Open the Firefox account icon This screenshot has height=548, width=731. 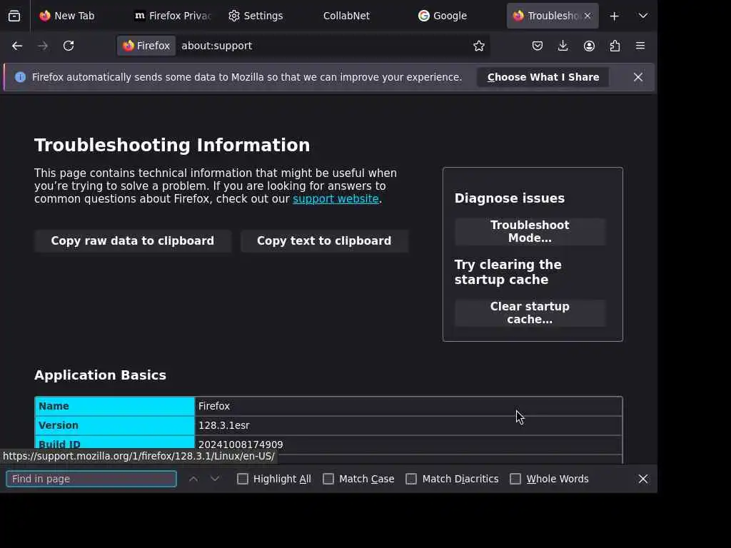click(x=589, y=46)
